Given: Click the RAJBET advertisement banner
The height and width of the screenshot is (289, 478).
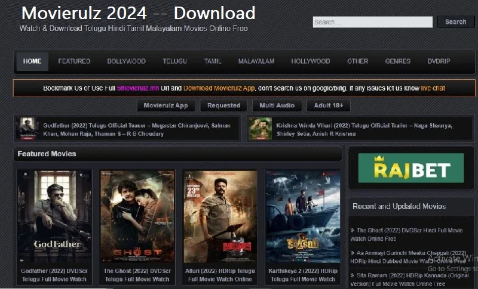Looking at the screenshot, I should tap(411, 168).
